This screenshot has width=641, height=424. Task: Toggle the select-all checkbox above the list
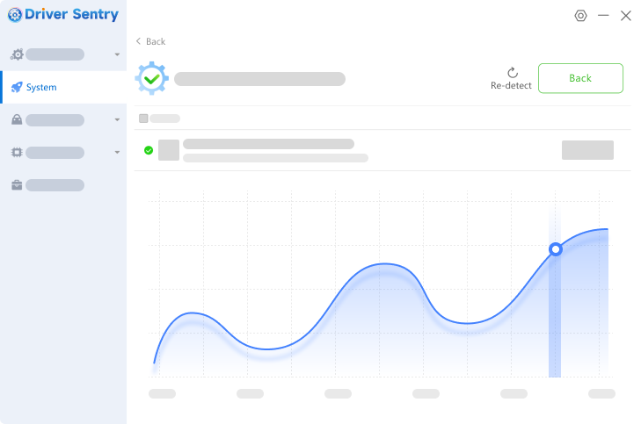(x=143, y=119)
